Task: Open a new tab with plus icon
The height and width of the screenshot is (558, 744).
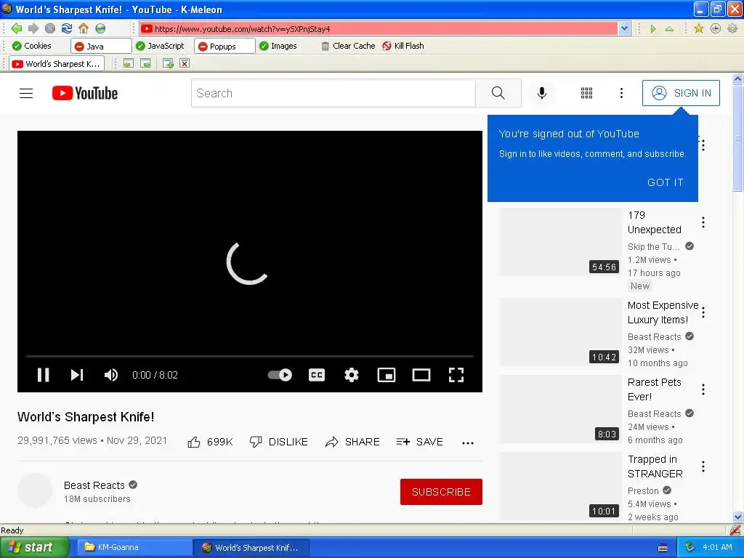Action: pos(168,64)
